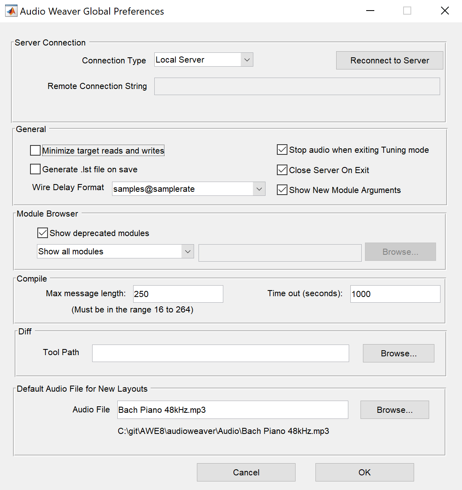The height and width of the screenshot is (490, 462).
Task: Select the Audio File name field
Action: coord(232,410)
